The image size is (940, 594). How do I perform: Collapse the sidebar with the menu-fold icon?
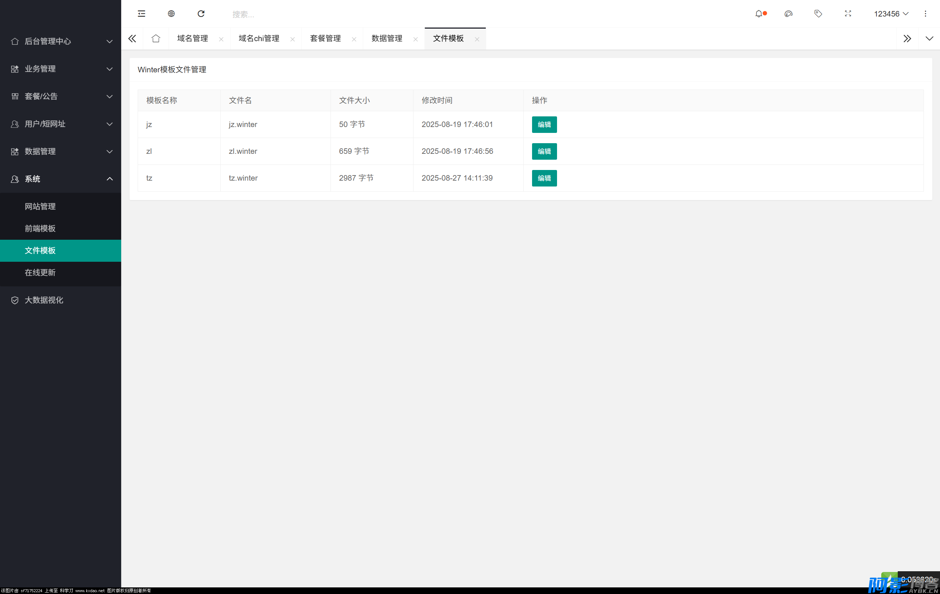tap(141, 14)
